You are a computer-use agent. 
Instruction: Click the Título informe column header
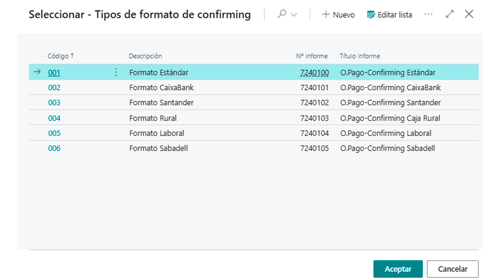[359, 56]
